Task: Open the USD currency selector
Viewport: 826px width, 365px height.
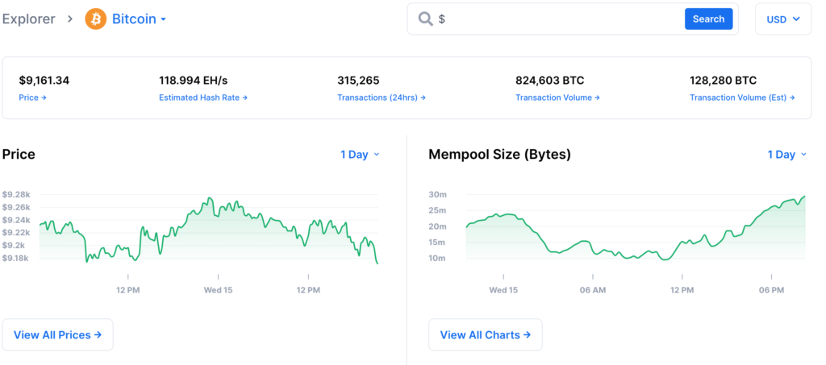Action: (x=783, y=19)
